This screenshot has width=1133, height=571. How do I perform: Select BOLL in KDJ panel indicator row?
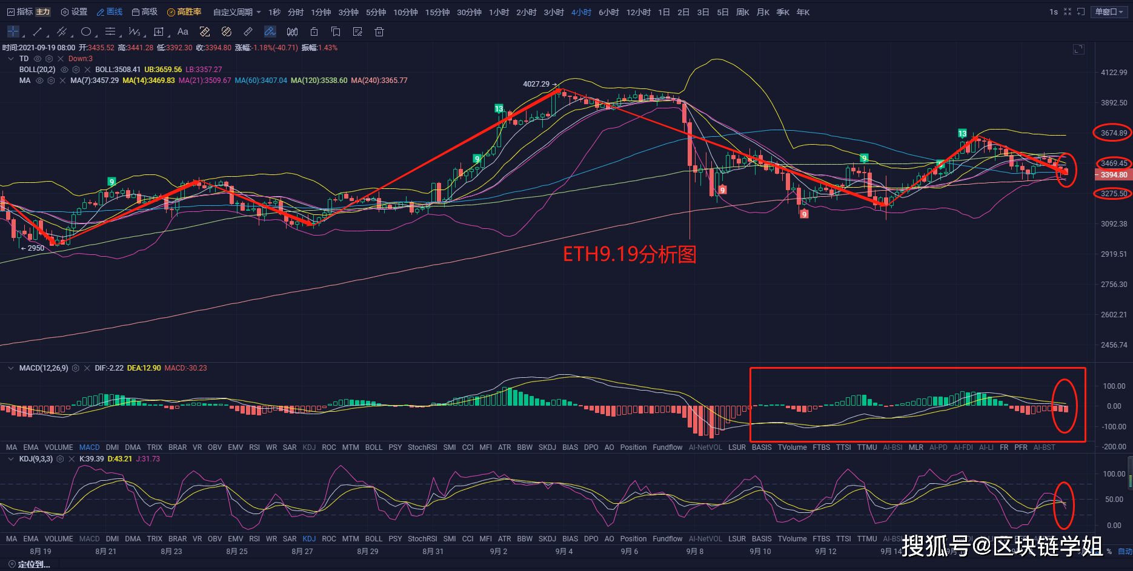[374, 539]
